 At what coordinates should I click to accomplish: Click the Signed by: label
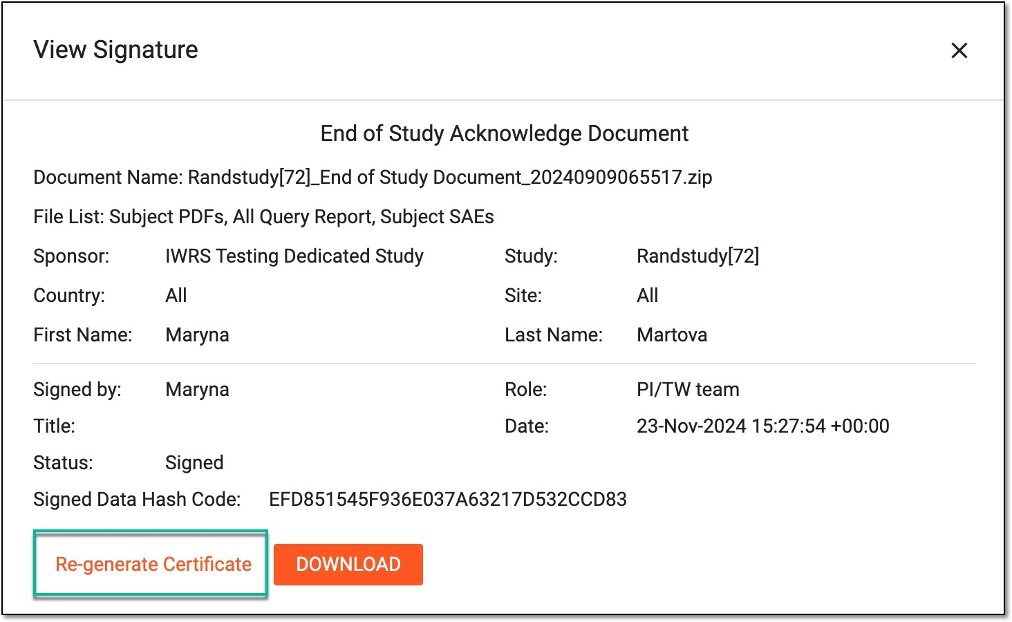[77, 390]
